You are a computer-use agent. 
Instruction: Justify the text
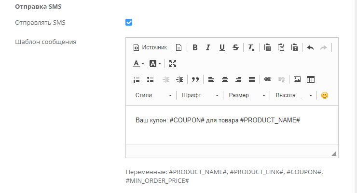[251, 79]
